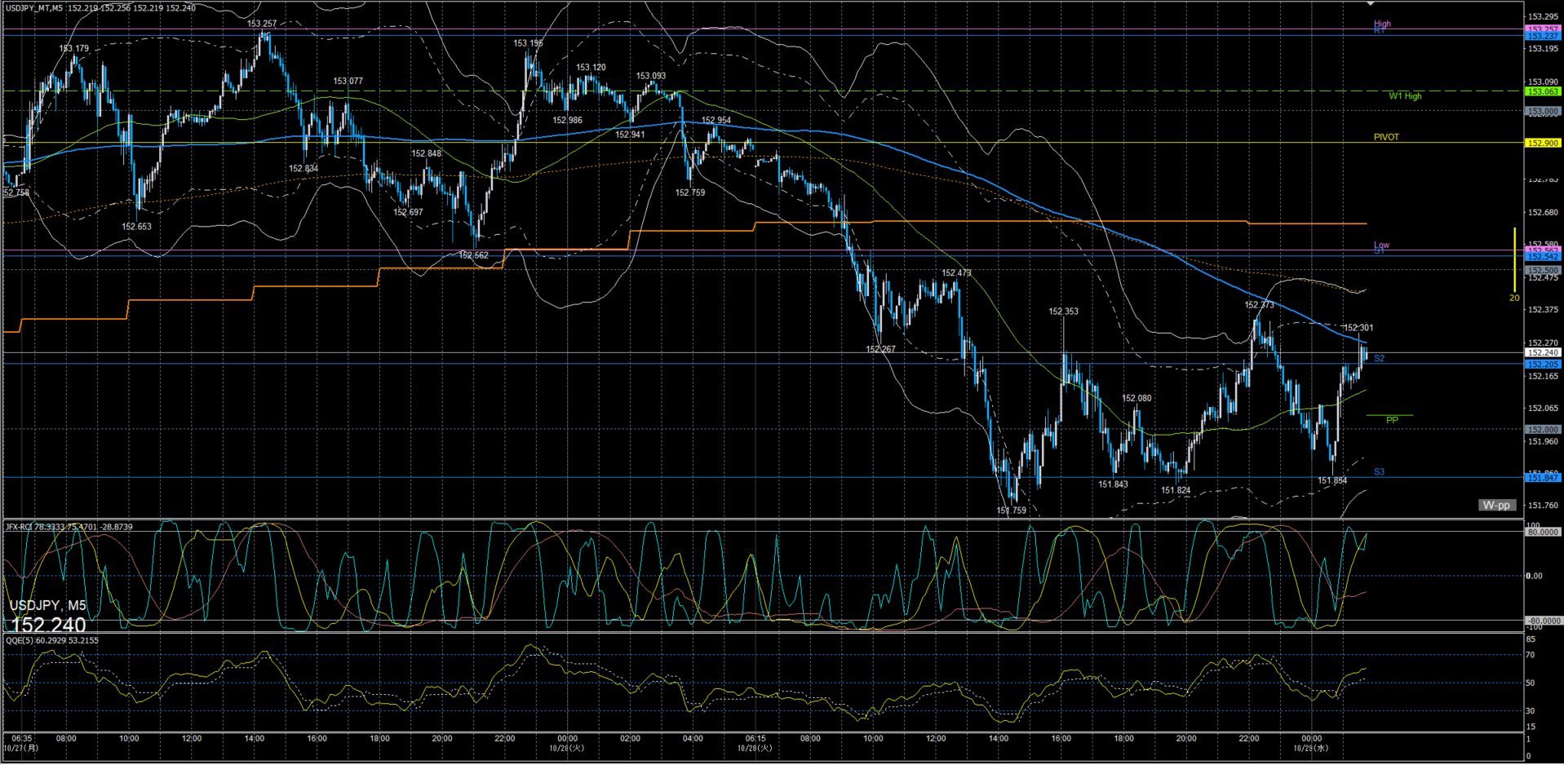1564x765 pixels.
Task: Click the yellow 20 range bar label
Action: coord(1513,298)
